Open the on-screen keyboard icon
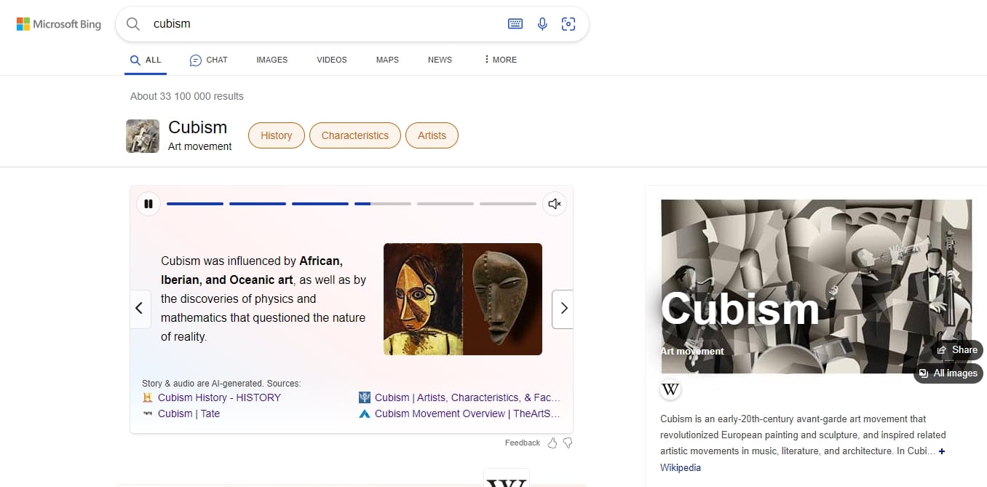987x487 pixels. 515,24
